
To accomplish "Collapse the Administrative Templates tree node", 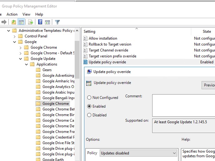I will coord(9,31).
